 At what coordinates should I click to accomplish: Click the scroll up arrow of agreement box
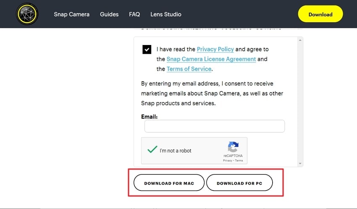click(300, 40)
